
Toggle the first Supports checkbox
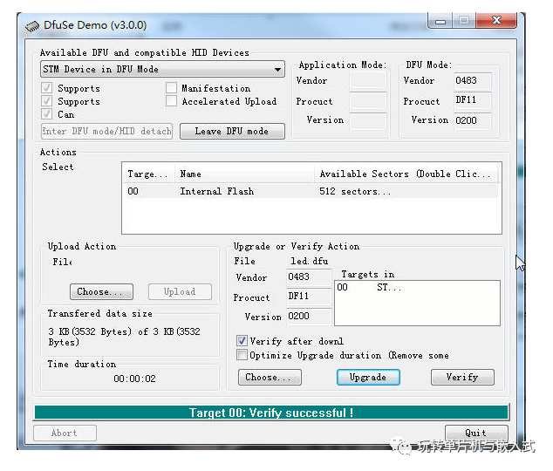(46, 88)
